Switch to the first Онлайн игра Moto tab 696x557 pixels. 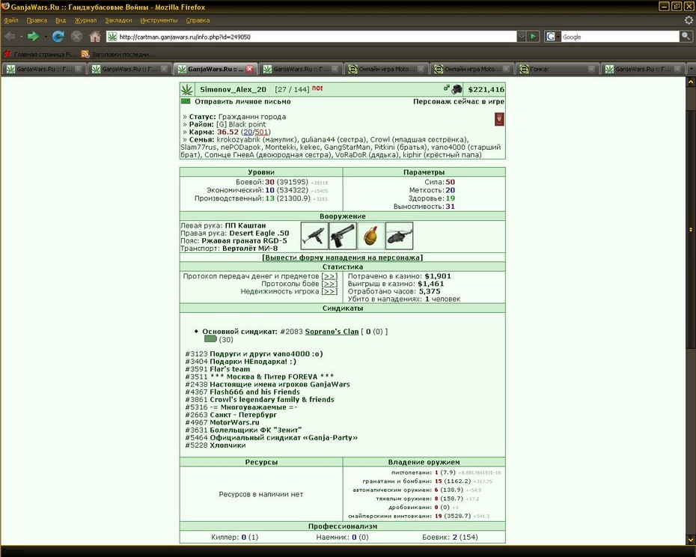pos(386,69)
